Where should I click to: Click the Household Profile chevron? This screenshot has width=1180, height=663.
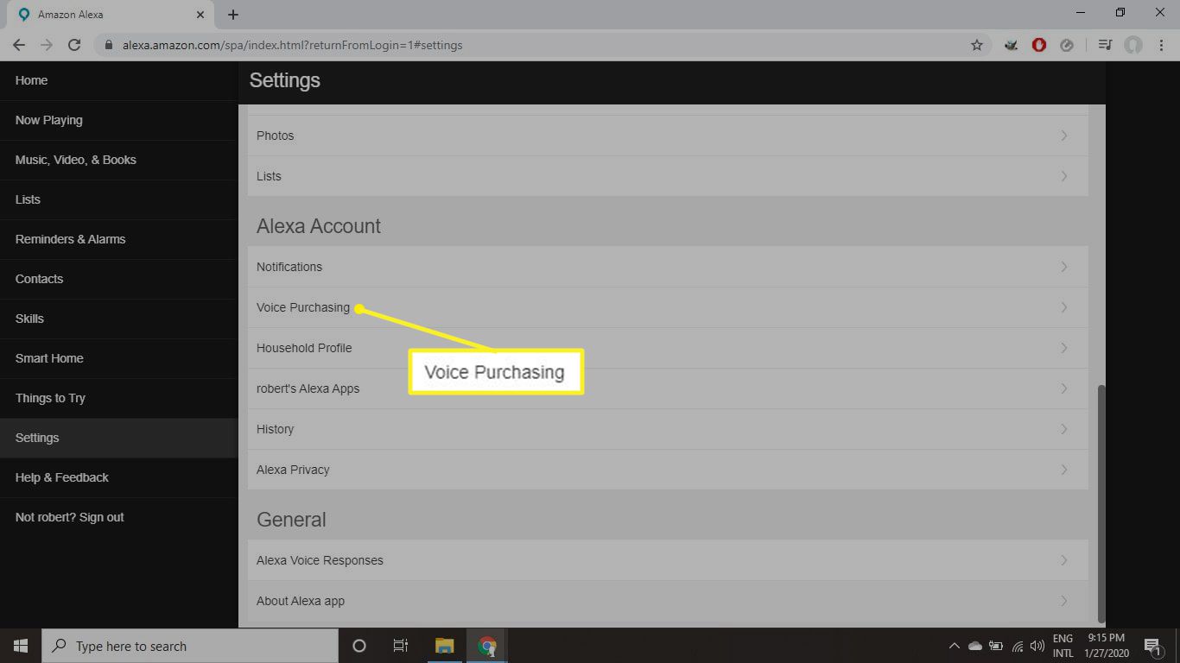tap(1064, 348)
